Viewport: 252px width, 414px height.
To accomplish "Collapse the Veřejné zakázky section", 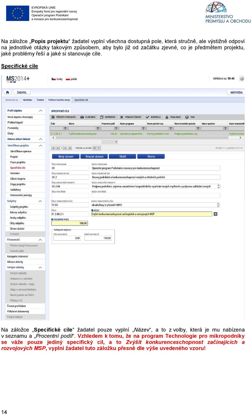I will [40, 268].
